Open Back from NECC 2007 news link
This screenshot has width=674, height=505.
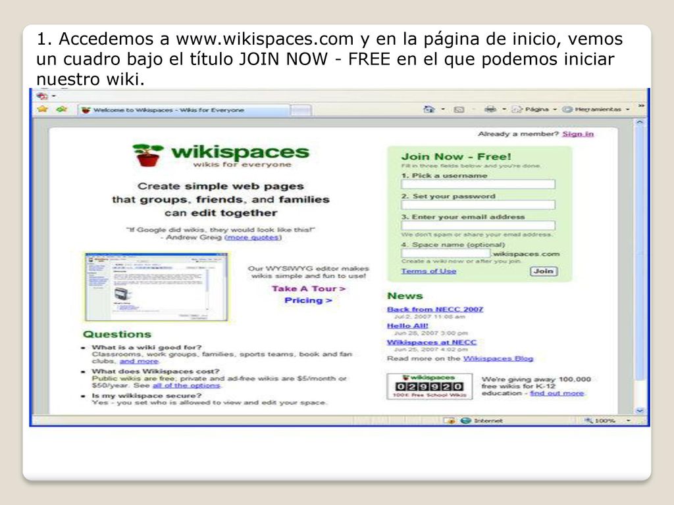435,309
